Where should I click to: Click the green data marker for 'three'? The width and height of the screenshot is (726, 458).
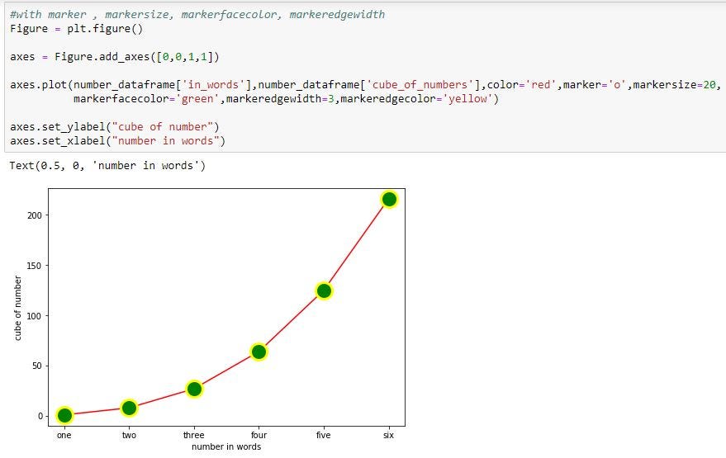[x=194, y=389]
